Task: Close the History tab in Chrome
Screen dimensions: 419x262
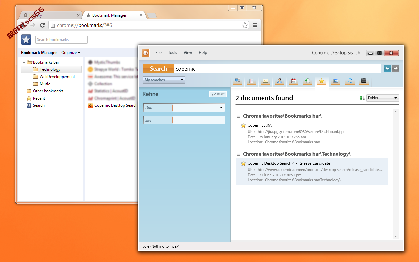Action: 78,15
